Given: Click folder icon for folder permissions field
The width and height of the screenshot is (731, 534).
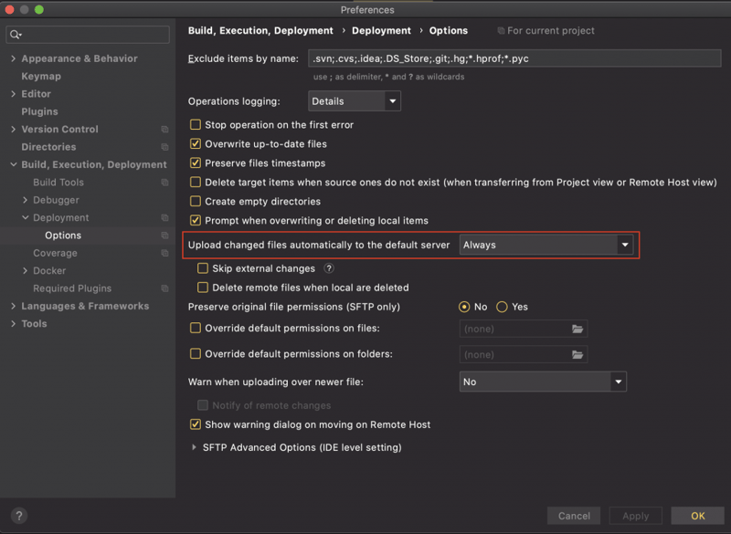Looking at the screenshot, I should click(x=577, y=354).
